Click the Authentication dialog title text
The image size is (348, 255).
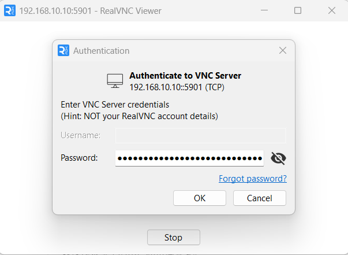pyautogui.click(x=102, y=51)
